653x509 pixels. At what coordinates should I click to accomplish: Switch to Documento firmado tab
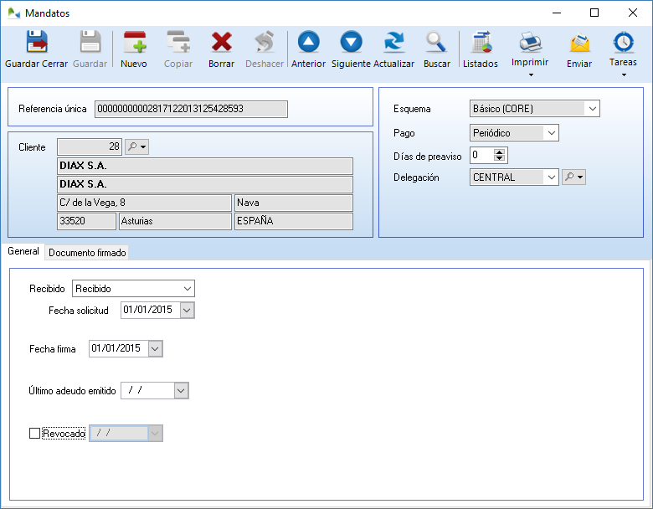(87, 252)
